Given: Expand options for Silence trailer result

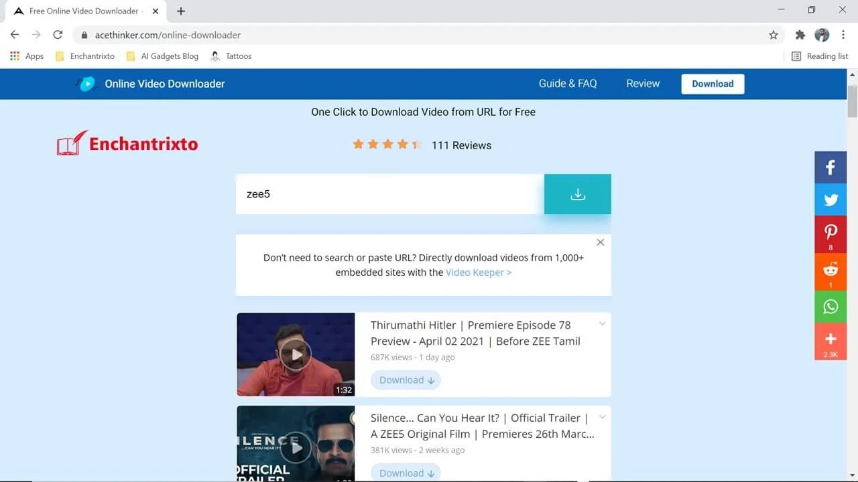Looking at the screenshot, I should pyautogui.click(x=602, y=417).
